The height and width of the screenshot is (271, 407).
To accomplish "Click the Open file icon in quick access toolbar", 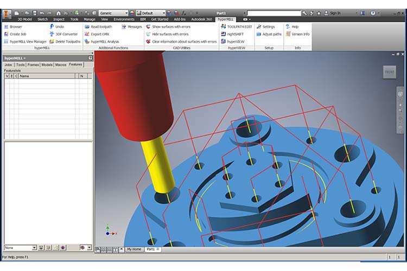I will pyautogui.click(x=27, y=13).
